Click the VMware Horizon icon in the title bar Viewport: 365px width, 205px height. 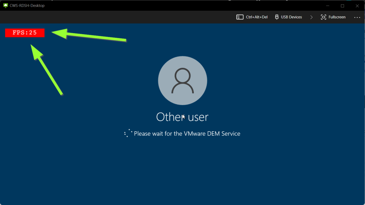click(5, 5)
